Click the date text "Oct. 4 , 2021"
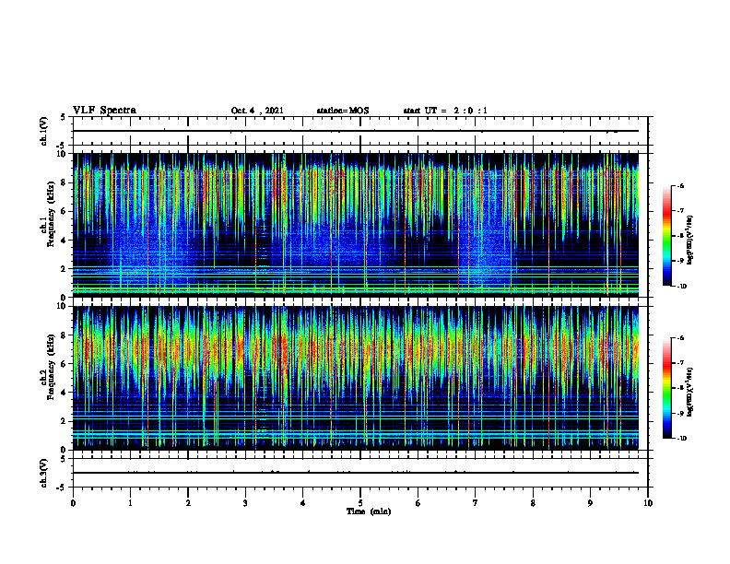 pos(257,111)
